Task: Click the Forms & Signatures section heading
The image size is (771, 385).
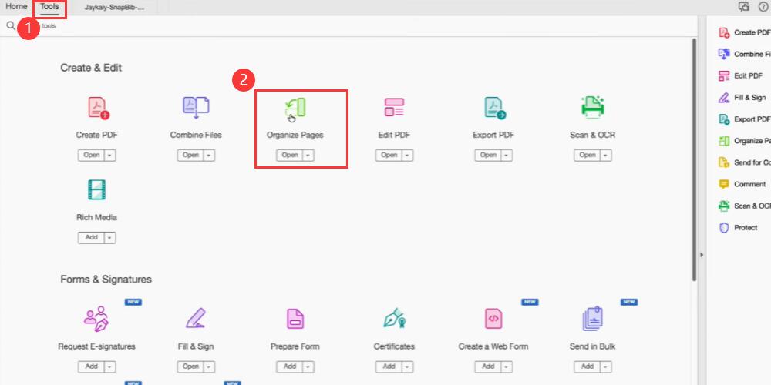Action: 106,280
